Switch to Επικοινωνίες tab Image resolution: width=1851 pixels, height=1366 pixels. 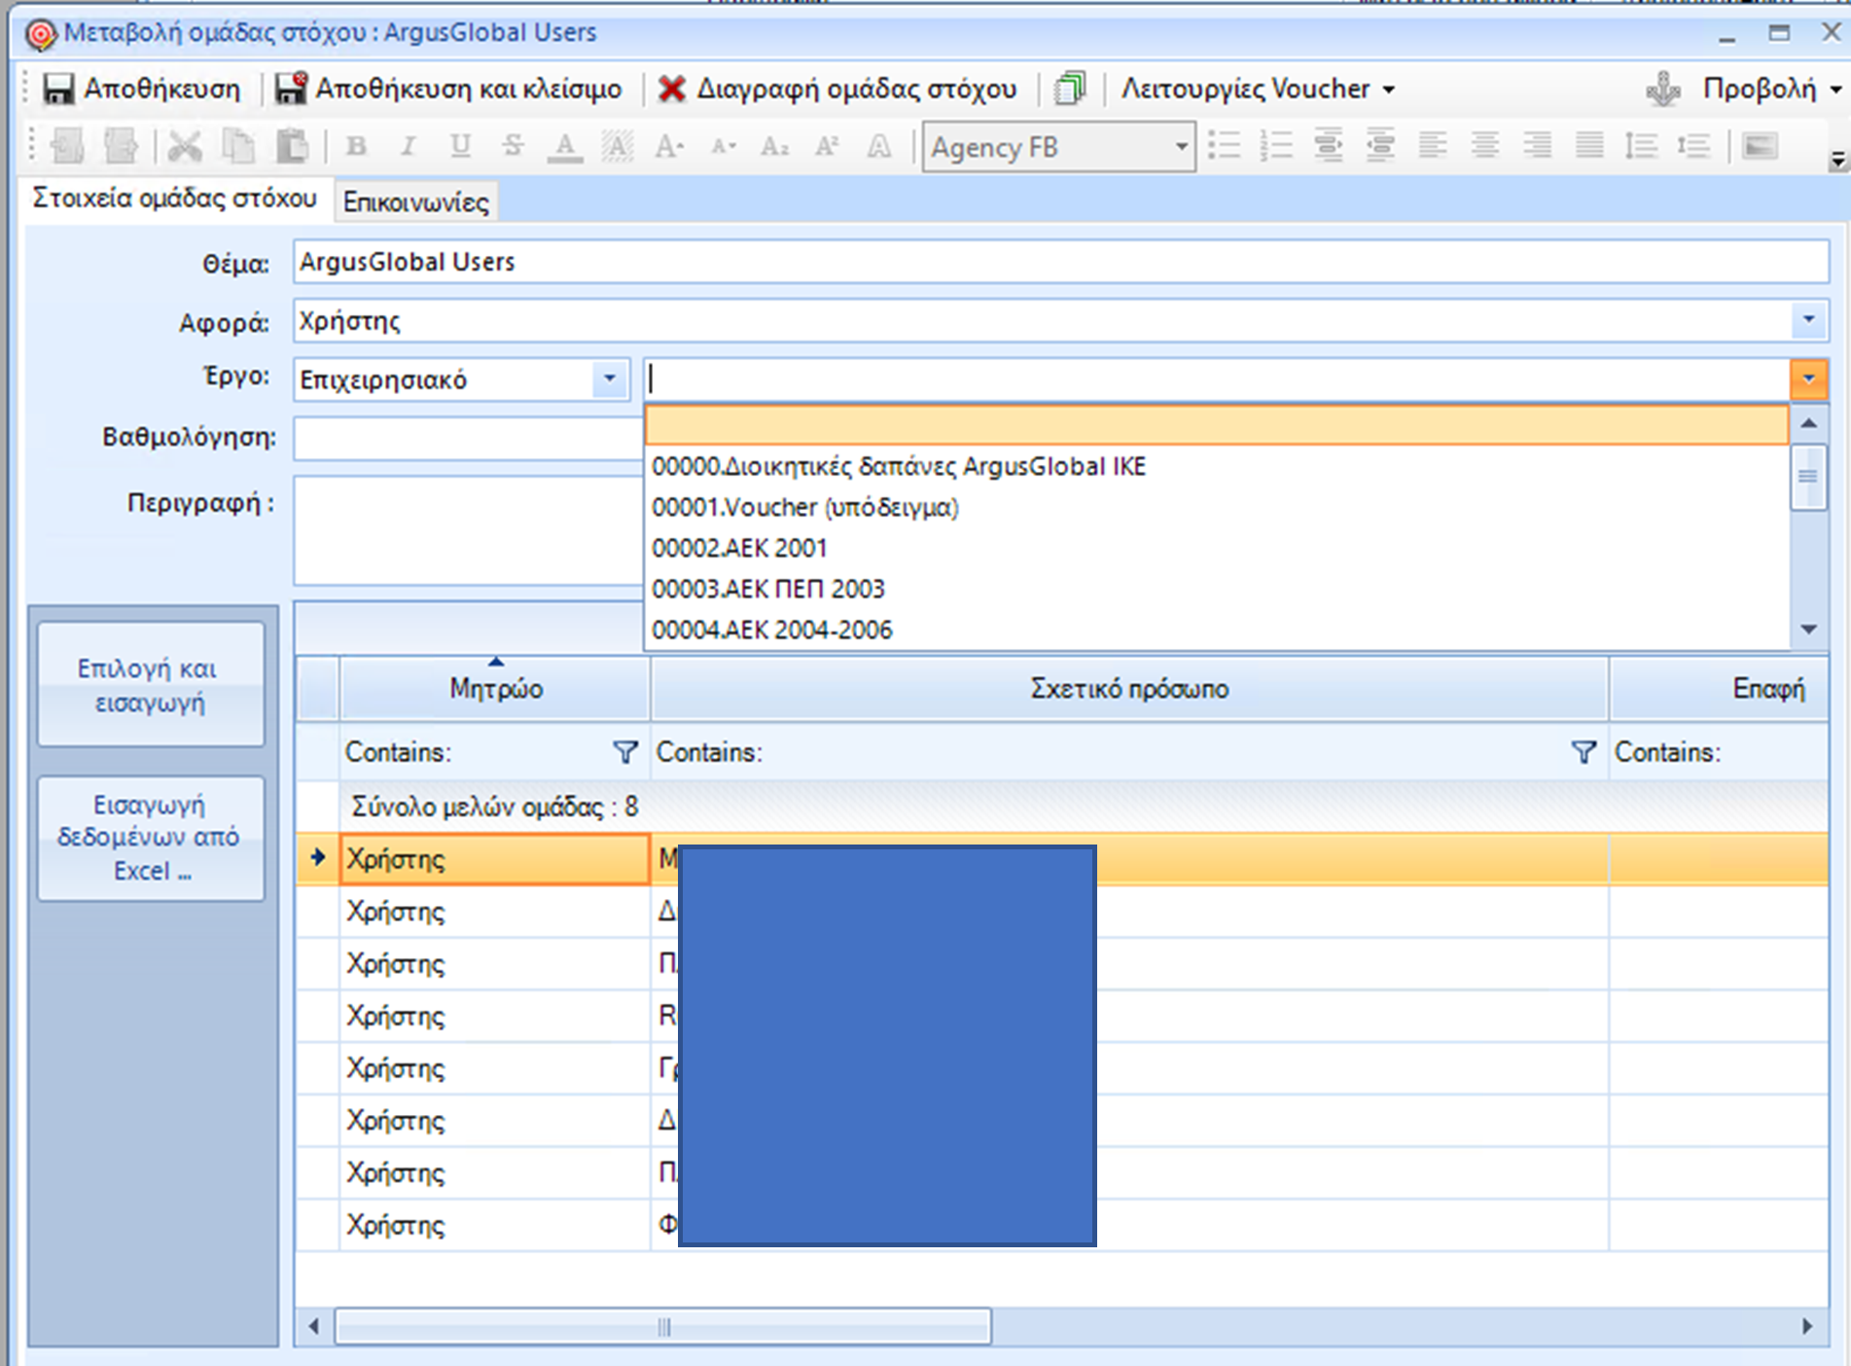[415, 202]
